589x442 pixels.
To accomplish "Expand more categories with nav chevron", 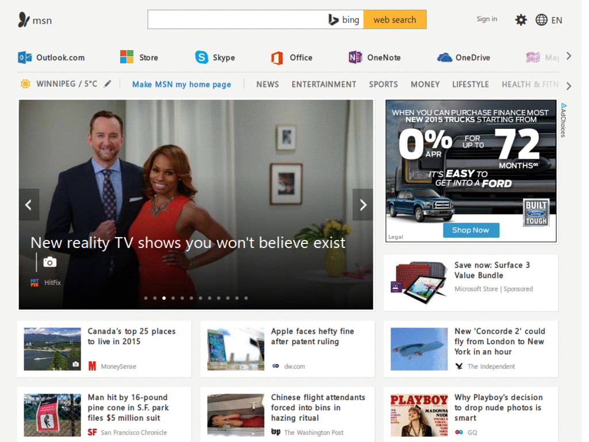I will [569, 86].
